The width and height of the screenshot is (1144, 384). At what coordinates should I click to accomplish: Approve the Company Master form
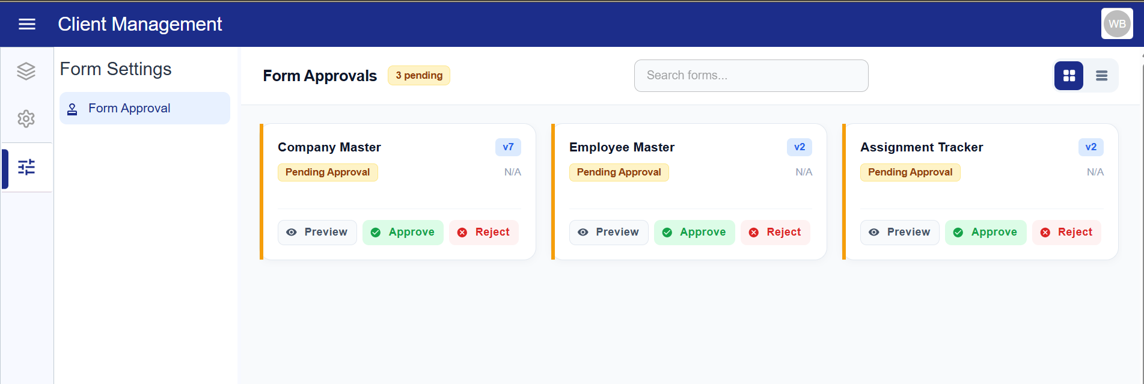point(403,233)
